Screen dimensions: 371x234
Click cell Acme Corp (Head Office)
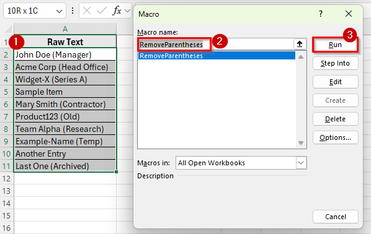coord(65,67)
